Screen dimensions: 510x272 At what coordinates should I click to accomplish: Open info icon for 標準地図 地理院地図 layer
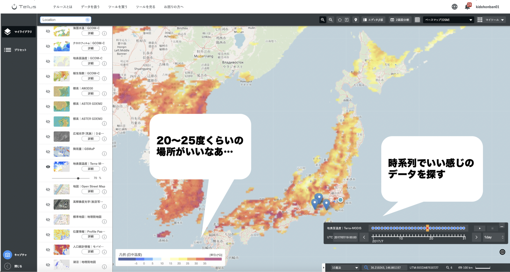[x=104, y=222]
